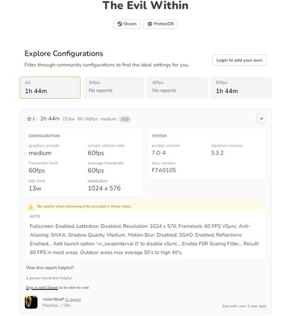The height and width of the screenshot is (316, 285).
Task: Open violentleaf's 1 report link
Action: pyautogui.click(x=73, y=300)
